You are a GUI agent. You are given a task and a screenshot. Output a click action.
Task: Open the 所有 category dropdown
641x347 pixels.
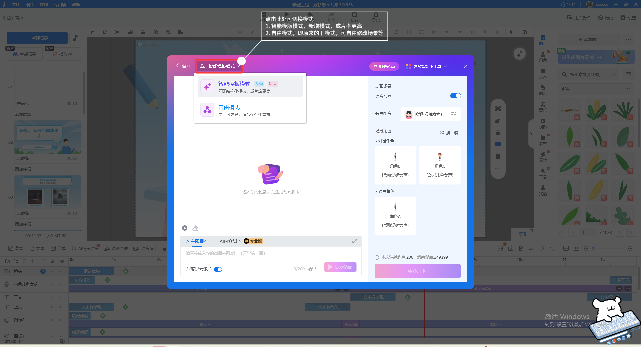(595, 89)
